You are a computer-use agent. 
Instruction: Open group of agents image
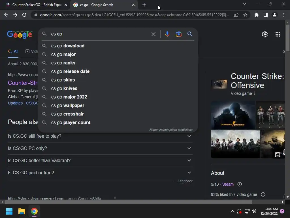coord(235,144)
